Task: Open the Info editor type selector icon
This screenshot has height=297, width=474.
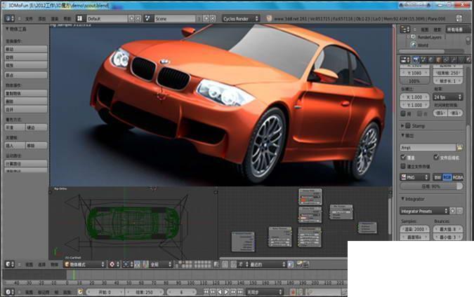Action: [x=9, y=18]
